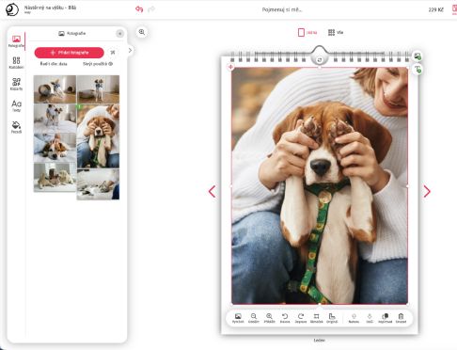Screen dimensions: 457x350
Task: Select thumbnail of dog standing on wooden floor
Action: coord(98,89)
